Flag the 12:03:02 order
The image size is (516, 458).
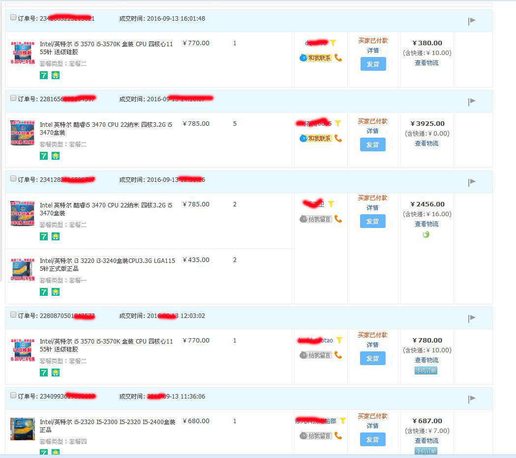[472, 318]
